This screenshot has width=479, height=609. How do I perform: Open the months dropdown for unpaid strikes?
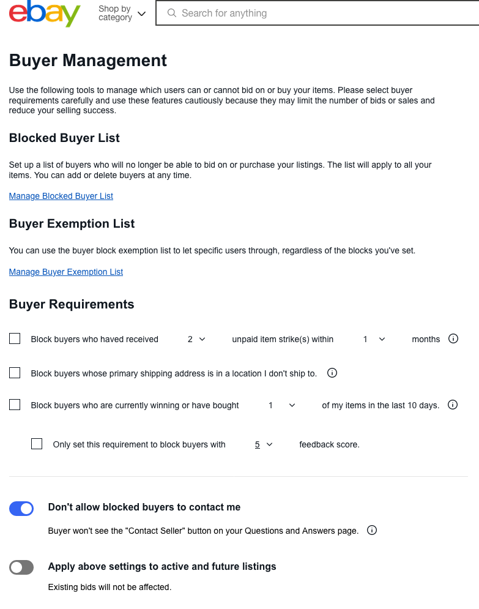coord(374,339)
